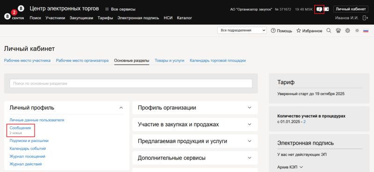
Task: Open the Тарифы menu item
Action: pyautogui.click(x=105, y=18)
